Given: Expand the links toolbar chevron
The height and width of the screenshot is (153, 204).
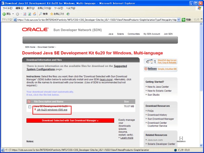Looking at the screenshot, I should pos(201,19).
